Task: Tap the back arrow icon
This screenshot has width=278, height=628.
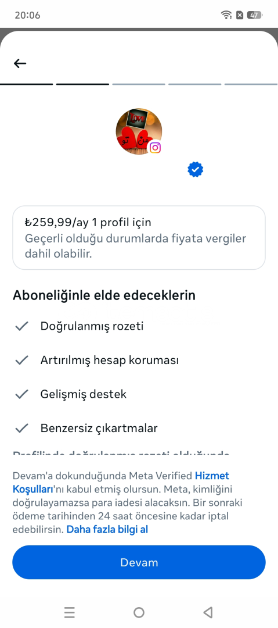Action: tap(20, 63)
